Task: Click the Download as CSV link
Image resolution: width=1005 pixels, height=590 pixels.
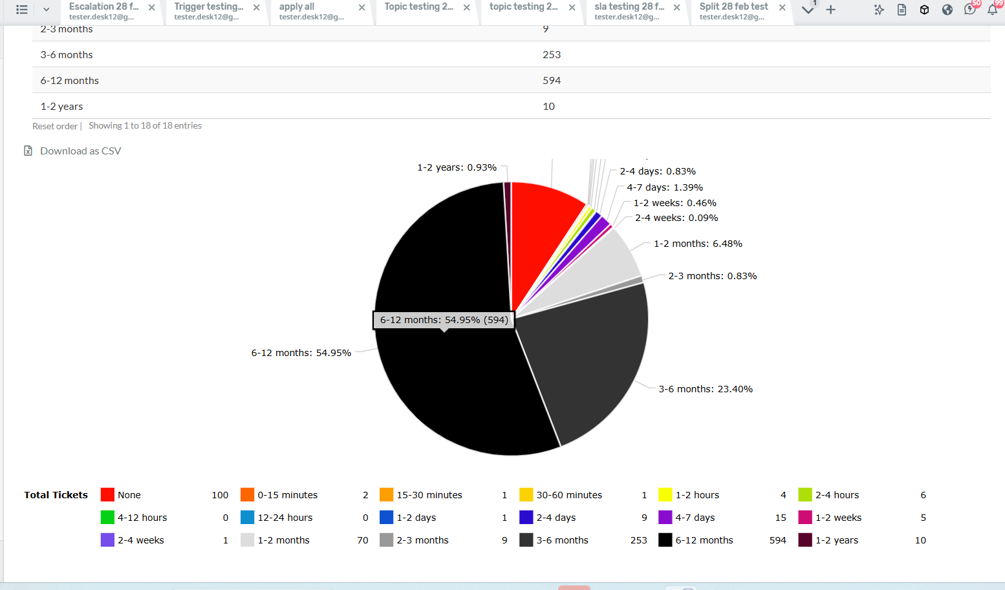Action: tap(80, 151)
